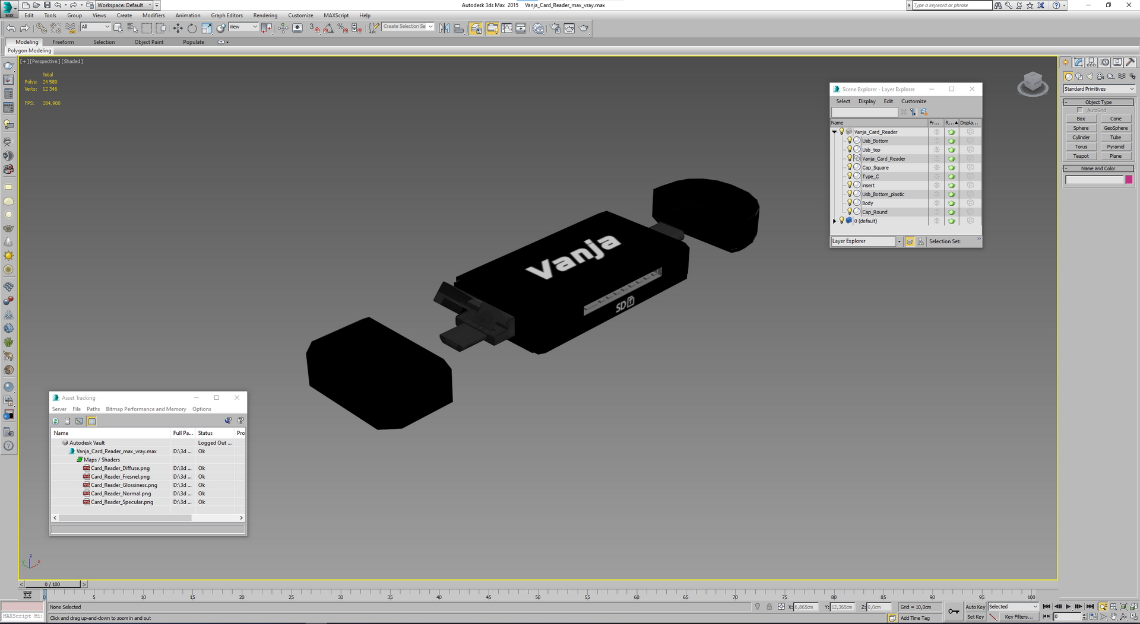Select Card_Reader_Normal.png in Asset Tracking
This screenshot has height=624, width=1140.
coord(121,494)
